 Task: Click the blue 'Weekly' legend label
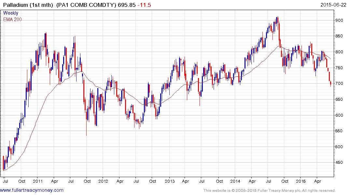10,13
